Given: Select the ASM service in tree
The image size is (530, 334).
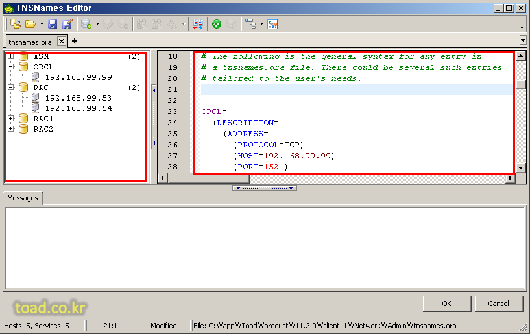Looking at the screenshot, I should (41, 56).
